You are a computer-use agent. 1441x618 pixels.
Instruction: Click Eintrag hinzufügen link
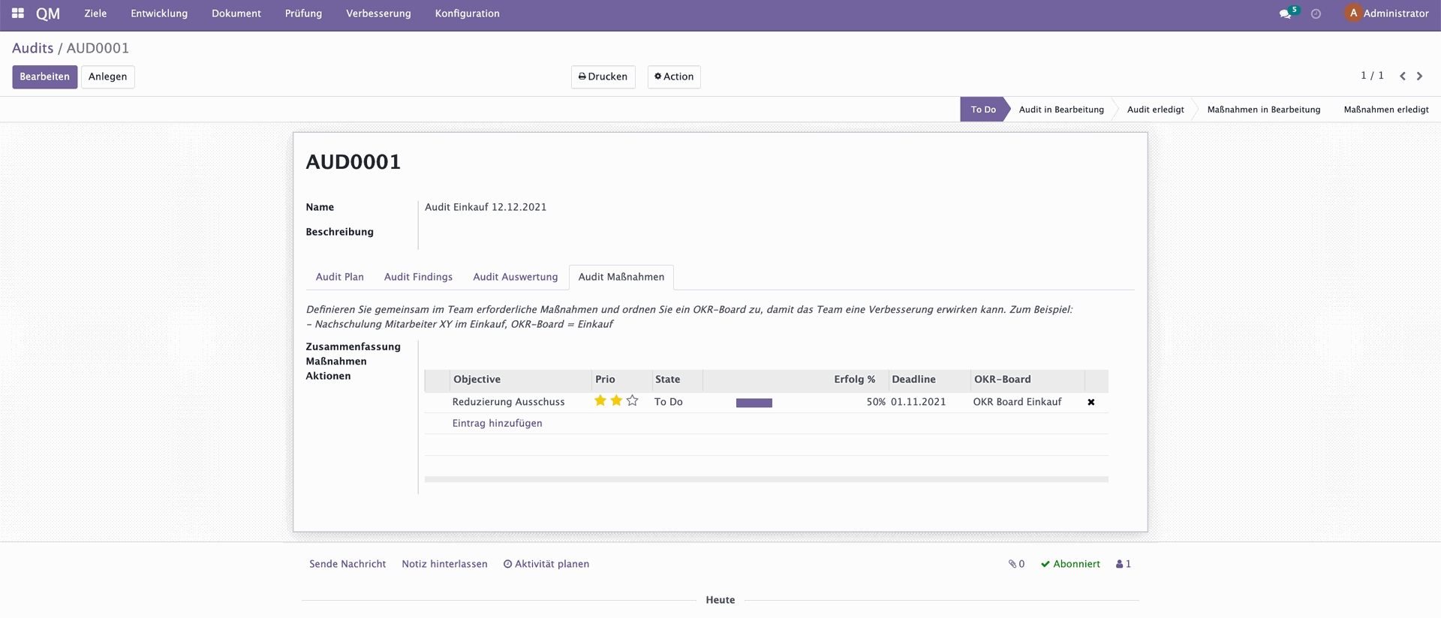point(497,423)
